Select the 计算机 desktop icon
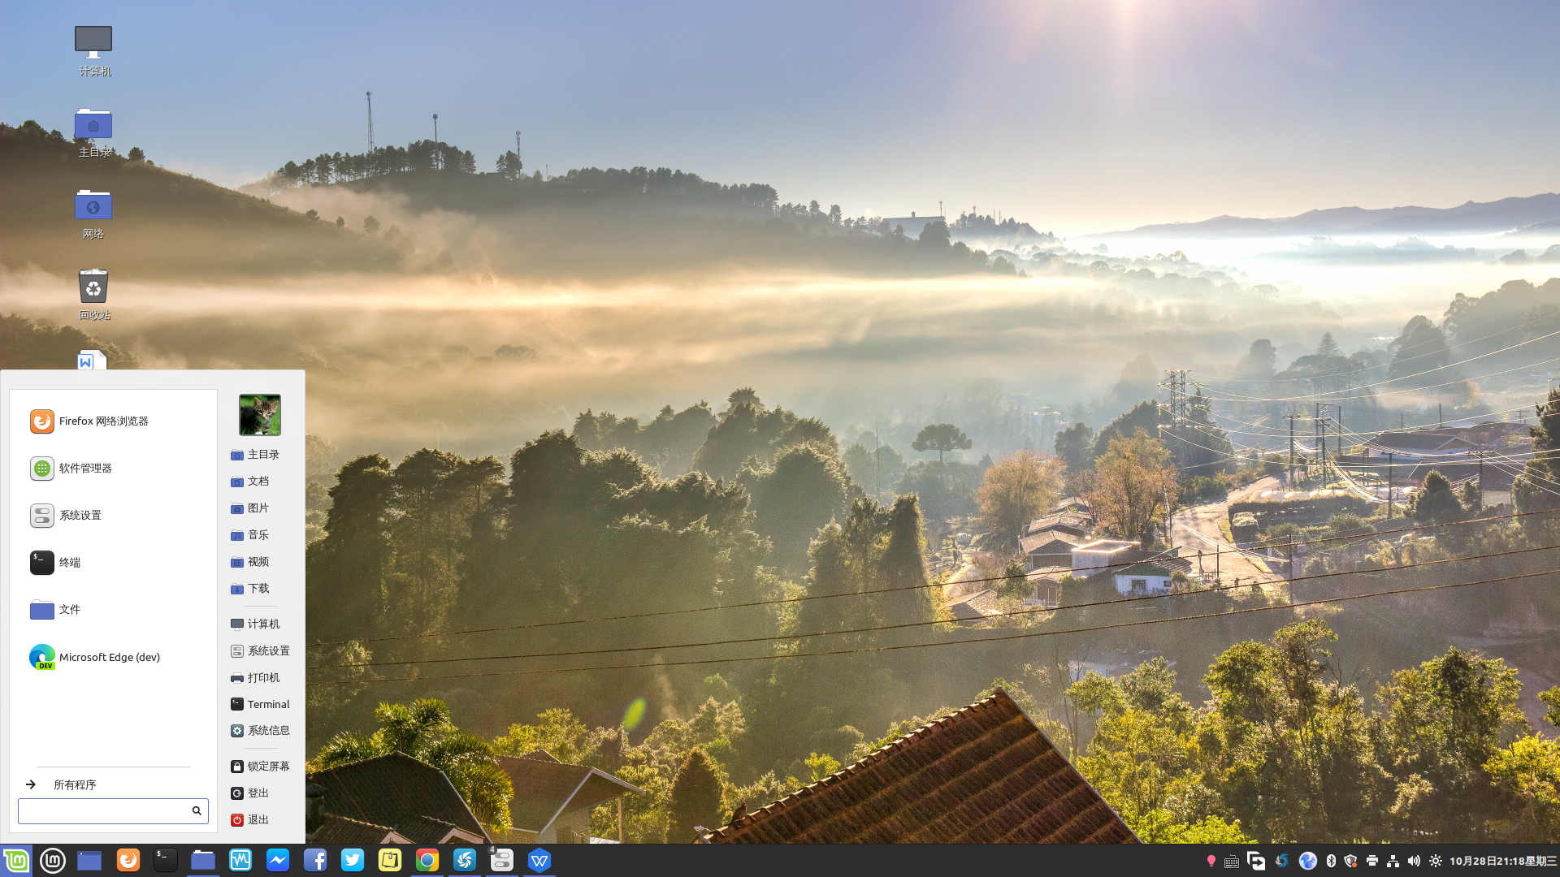Viewport: 1560px width, 877px height. click(93, 50)
